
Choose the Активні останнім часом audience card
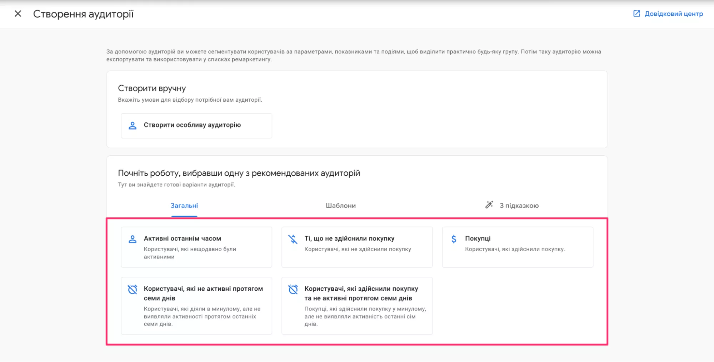point(196,247)
